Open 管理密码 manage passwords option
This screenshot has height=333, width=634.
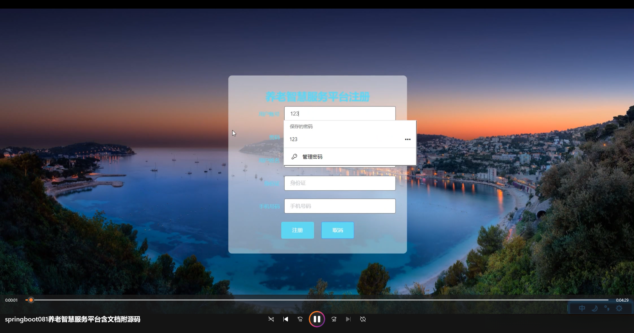tap(350, 157)
